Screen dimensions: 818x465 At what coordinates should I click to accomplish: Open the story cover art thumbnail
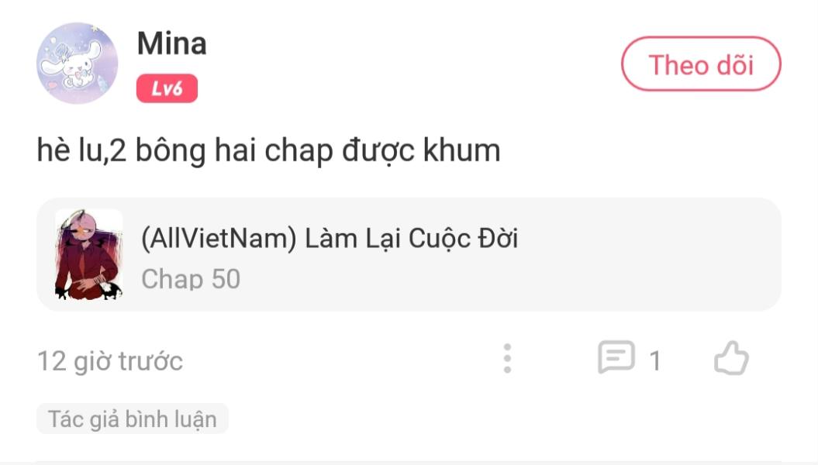[x=88, y=254]
